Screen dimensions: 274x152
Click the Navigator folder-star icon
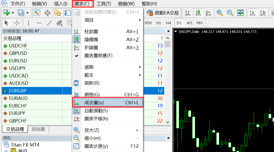57,13
